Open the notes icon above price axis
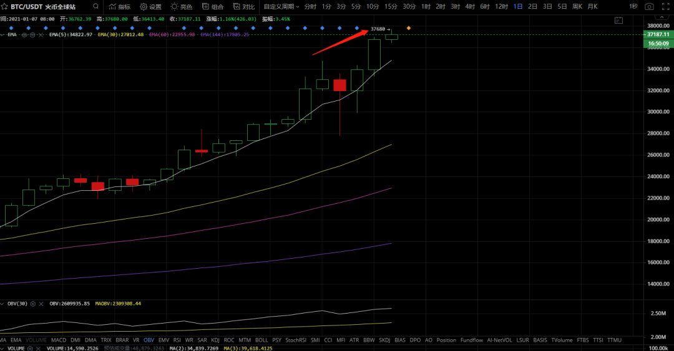Screen dimensions: 674x351 [618, 20]
